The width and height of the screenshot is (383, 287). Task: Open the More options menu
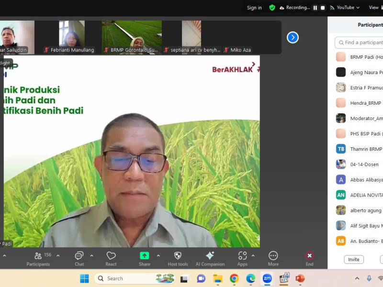273,256
